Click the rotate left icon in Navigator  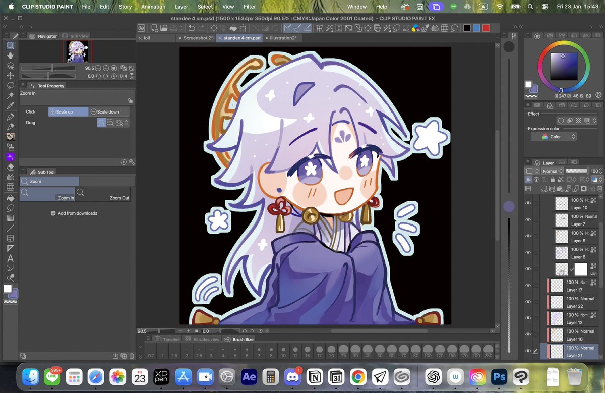coord(98,76)
